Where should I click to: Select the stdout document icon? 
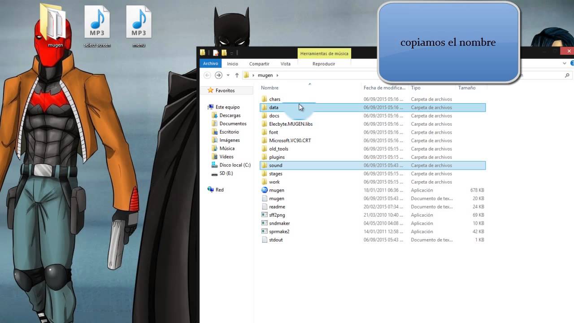click(265, 240)
